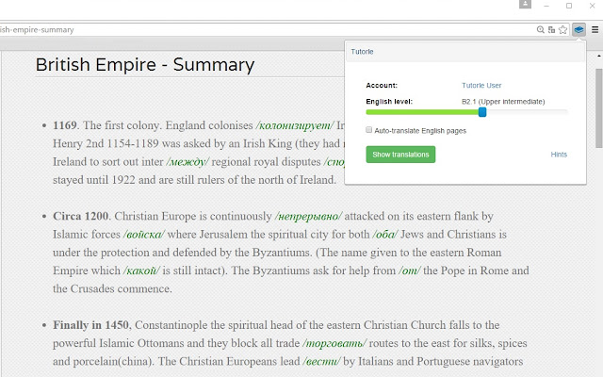Click the bookmark star icon

[x=563, y=29]
